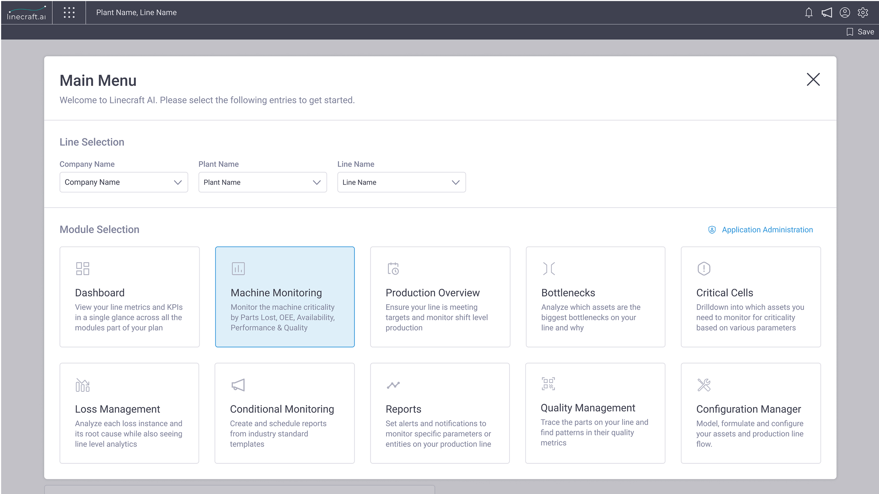Open the apps grid menu icon

pyautogui.click(x=69, y=12)
